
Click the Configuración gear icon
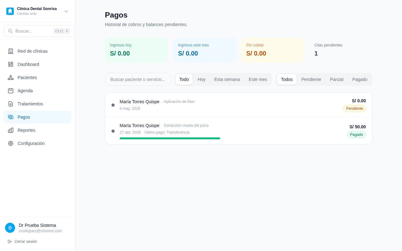coord(11,143)
